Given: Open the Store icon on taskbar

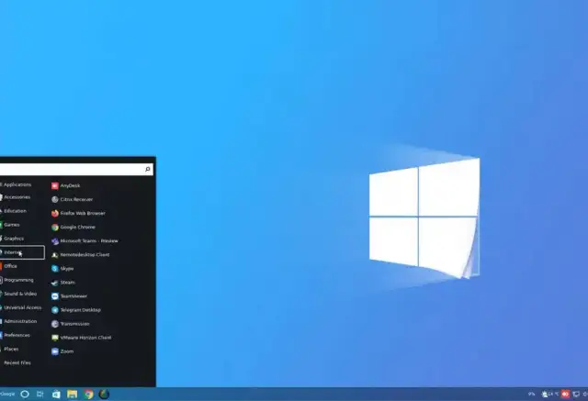Looking at the screenshot, I should [x=56, y=394].
